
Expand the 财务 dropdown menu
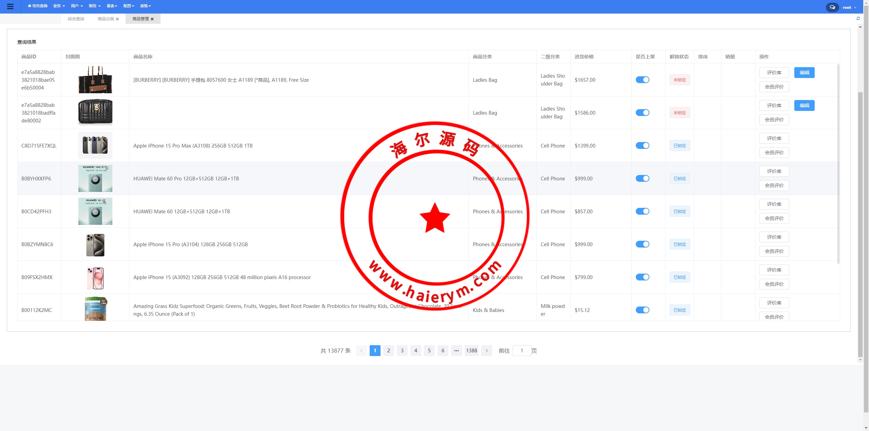pyautogui.click(x=94, y=6)
